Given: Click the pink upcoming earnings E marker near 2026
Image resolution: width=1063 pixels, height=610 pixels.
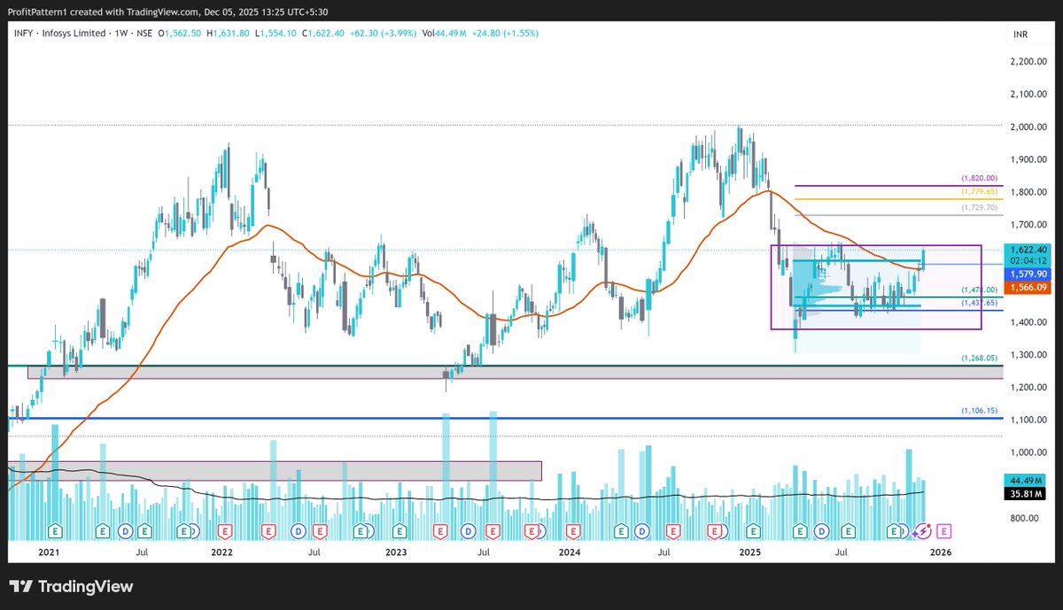Looking at the screenshot, I should [944, 531].
